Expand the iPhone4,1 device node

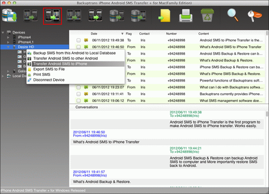click(8, 42)
